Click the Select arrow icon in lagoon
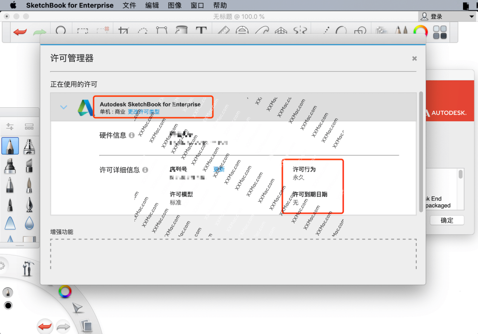478x334 pixels. [77, 308]
